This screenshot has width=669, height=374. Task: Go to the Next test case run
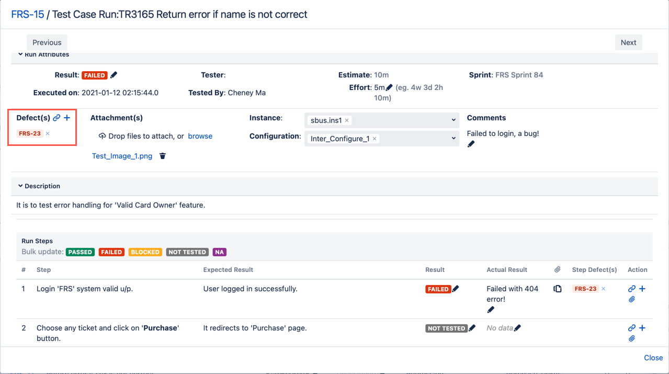(x=628, y=42)
